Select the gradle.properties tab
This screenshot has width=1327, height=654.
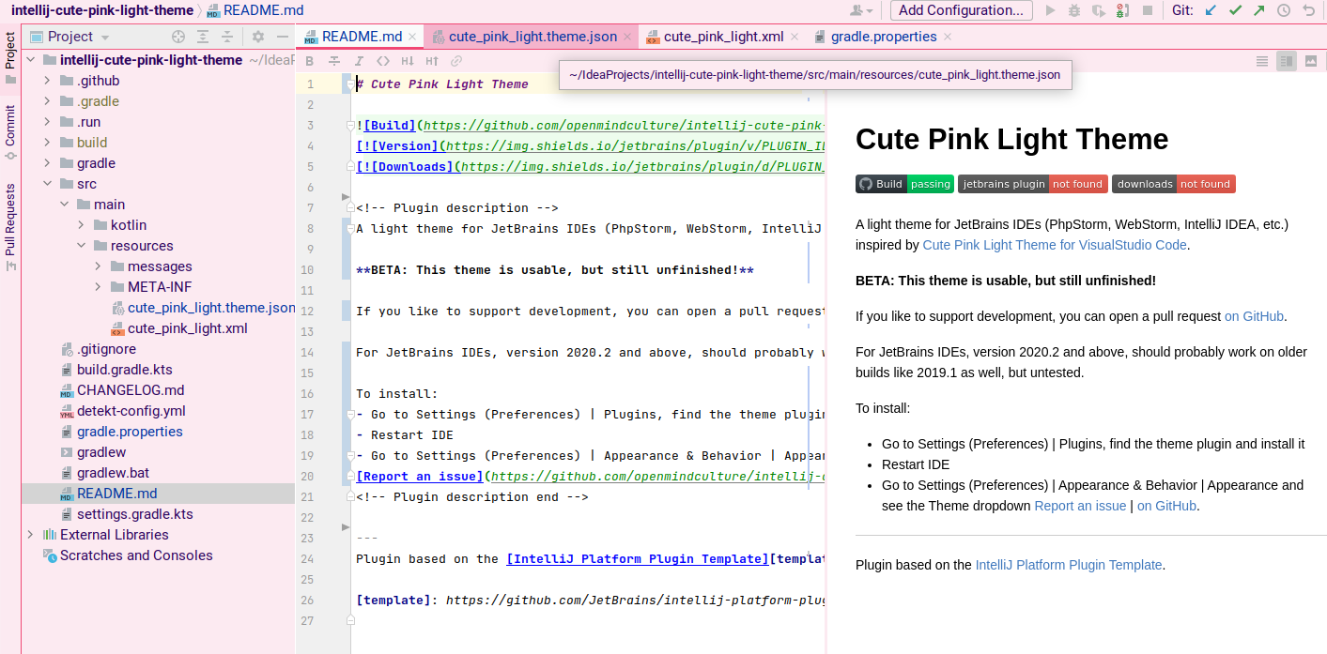884,37
